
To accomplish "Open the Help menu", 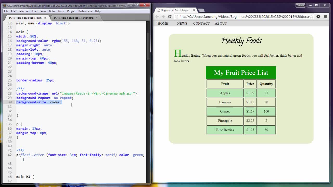I will [x=98, y=11].
